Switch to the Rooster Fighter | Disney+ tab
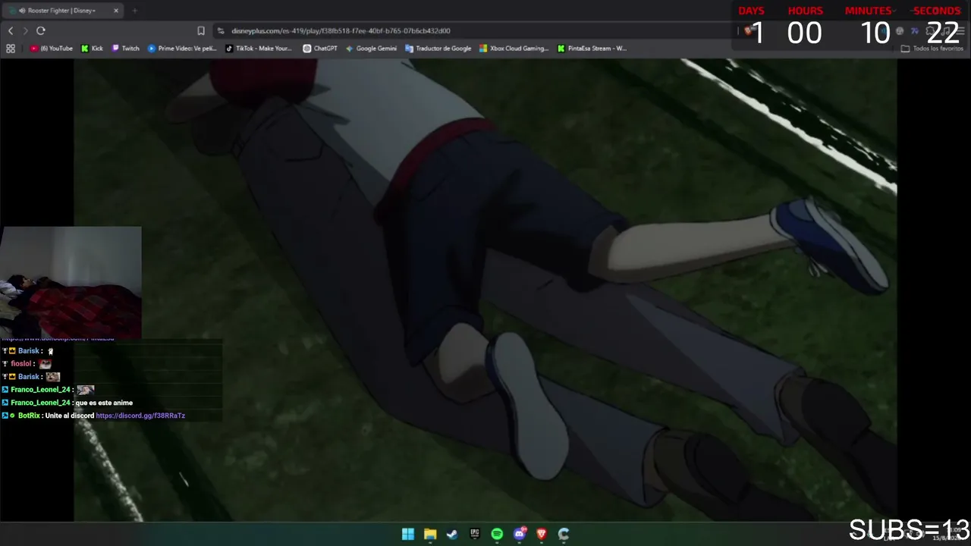 pos(64,11)
